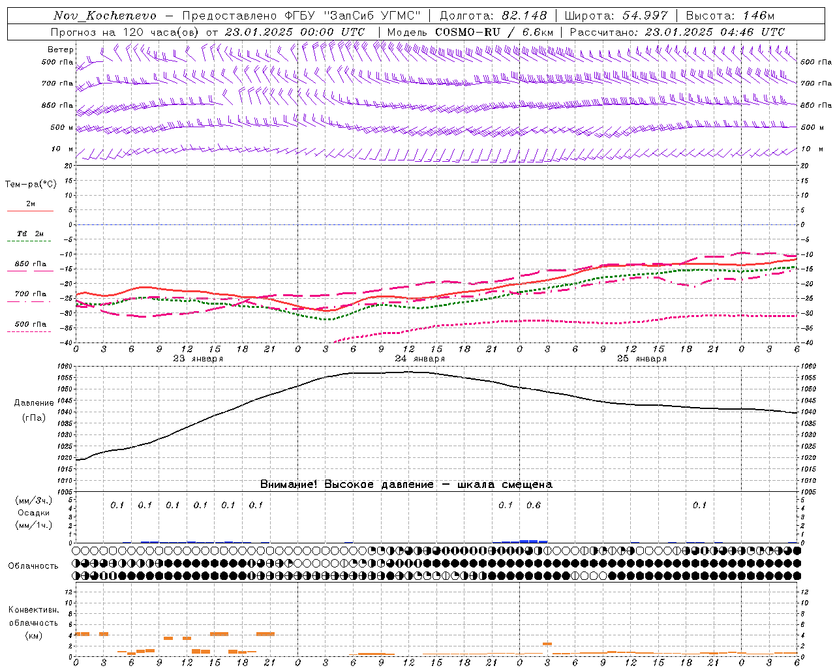Click the Долгота: 82.148 header field
Screen dimensions: 835x668
click(x=493, y=16)
